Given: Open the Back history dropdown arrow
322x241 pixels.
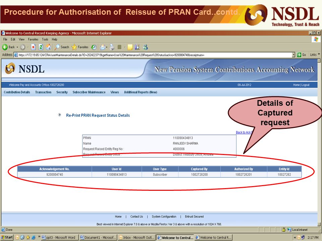Looking at the screenshot, I should tap(17, 47).
